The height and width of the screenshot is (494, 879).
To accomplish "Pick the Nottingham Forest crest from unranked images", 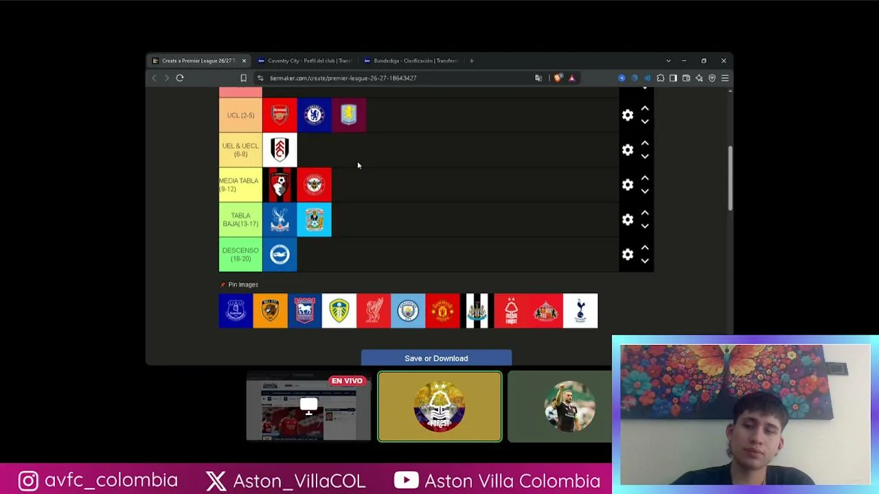I will pyautogui.click(x=512, y=311).
